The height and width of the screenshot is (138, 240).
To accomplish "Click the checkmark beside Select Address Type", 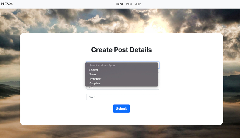I will pyautogui.click(x=88, y=66).
